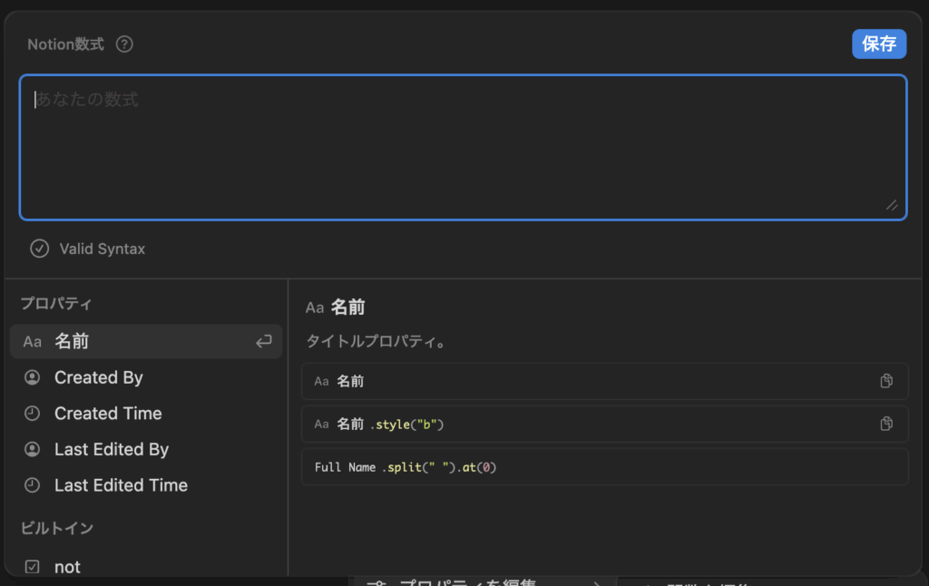The height and width of the screenshot is (586, 929).
Task: Click the タイトルプロパティ description text
Action: [376, 341]
